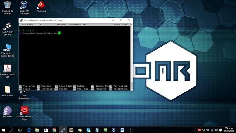Screen dimensions: 236x133
Task: Click the 'Guardar' nano shortcut text
Action: click(x=46, y=86)
